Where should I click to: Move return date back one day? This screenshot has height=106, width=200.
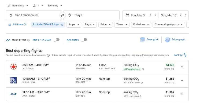coord(181,15)
